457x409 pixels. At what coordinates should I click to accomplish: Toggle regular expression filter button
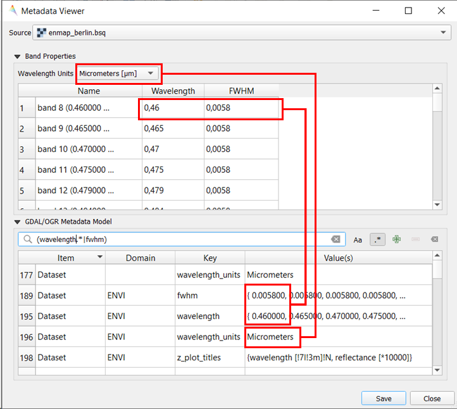[377, 239]
